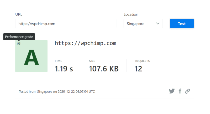Click the Performance grade tooltip
The height and width of the screenshot is (114, 210).
tap(19, 37)
